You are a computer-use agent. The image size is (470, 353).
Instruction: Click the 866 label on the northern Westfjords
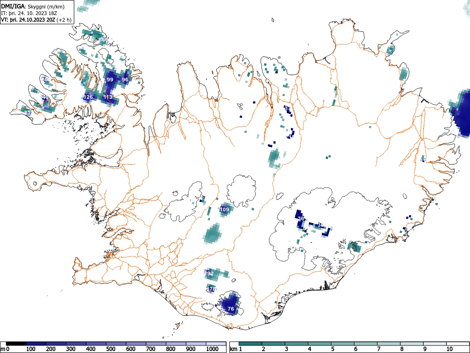[x=103, y=40]
